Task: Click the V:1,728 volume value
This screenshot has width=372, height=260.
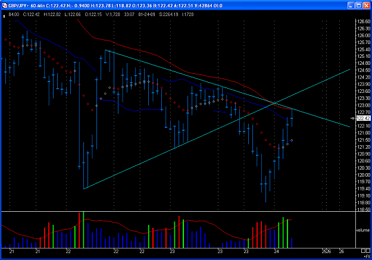Action: (112, 14)
